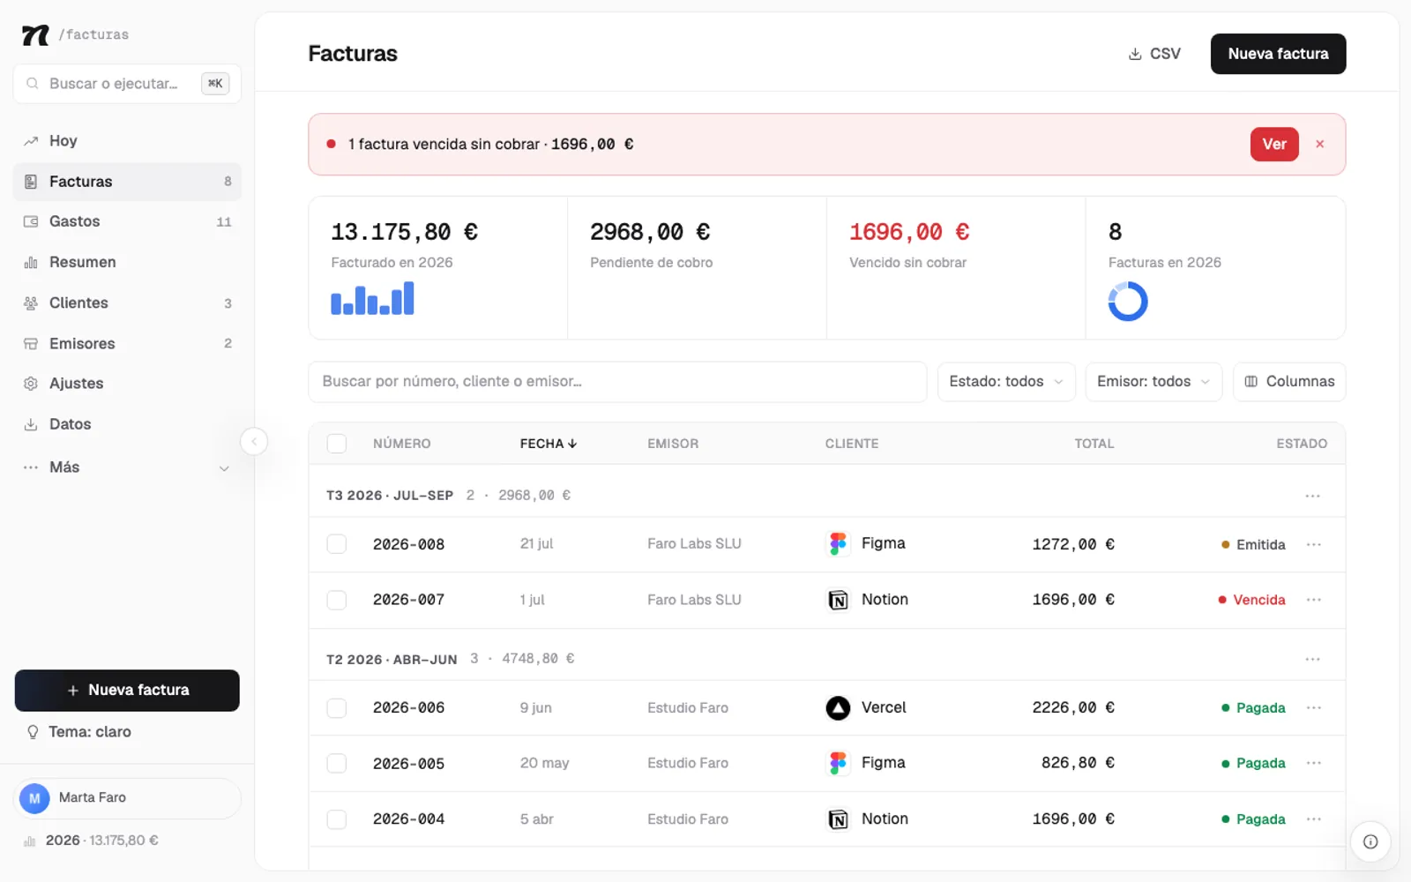Click Marta Faro avatar
This screenshot has height=882, width=1411.
(x=34, y=798)
